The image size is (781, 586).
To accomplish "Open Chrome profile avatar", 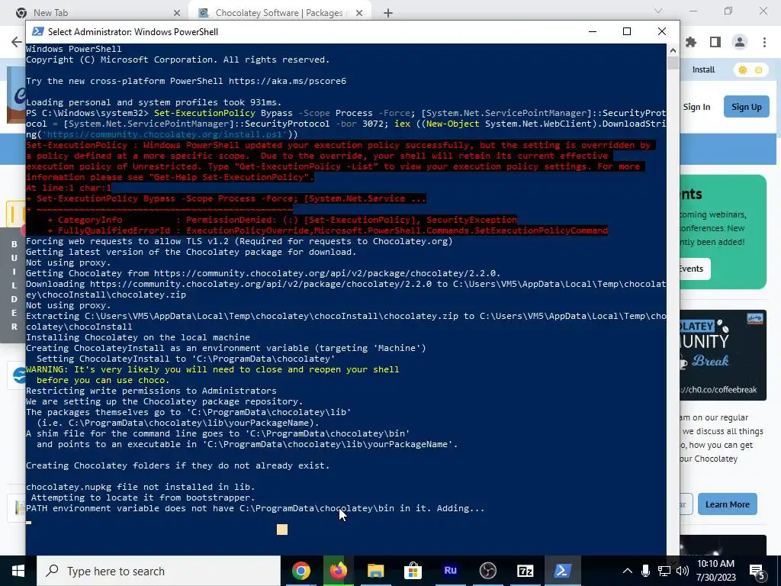I will 740,43.
